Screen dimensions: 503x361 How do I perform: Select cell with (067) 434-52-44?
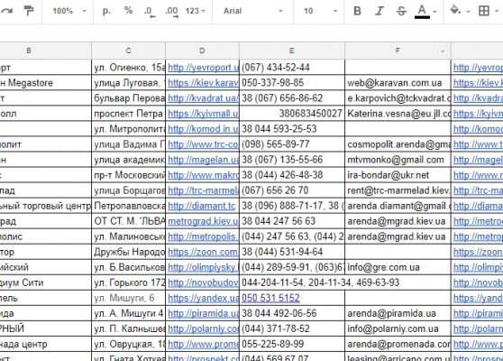(292, 68)
